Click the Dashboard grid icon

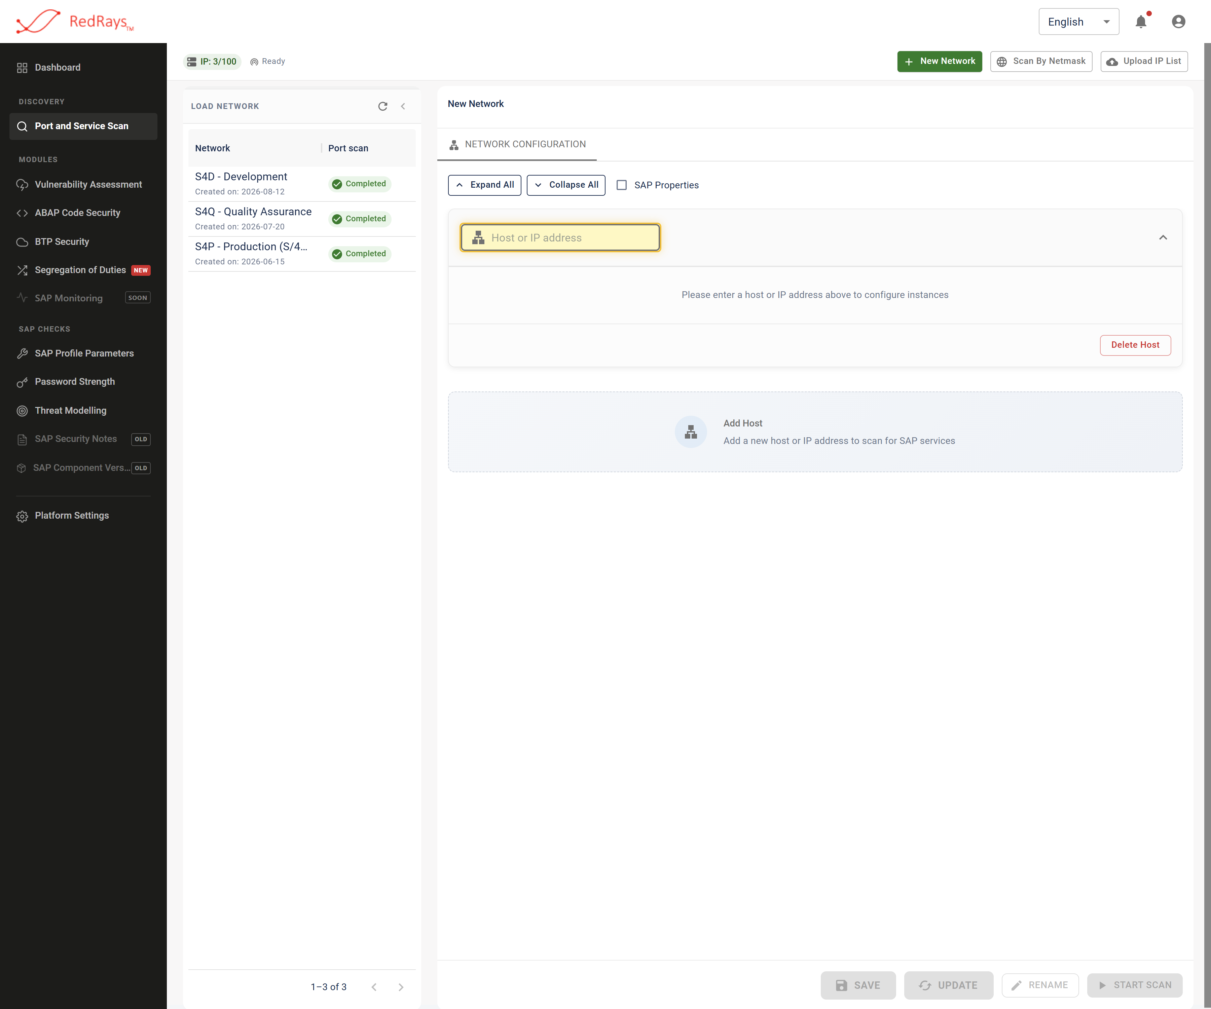(x=22, y=68)
